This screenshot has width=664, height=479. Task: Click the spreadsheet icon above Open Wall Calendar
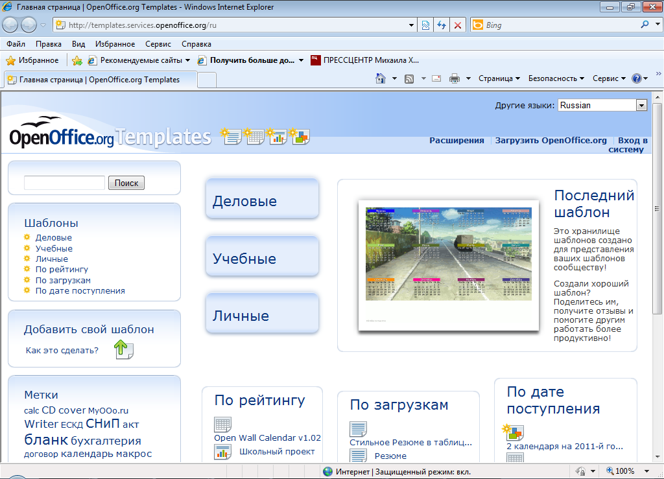pyautogui.click(x=223, y=425)
